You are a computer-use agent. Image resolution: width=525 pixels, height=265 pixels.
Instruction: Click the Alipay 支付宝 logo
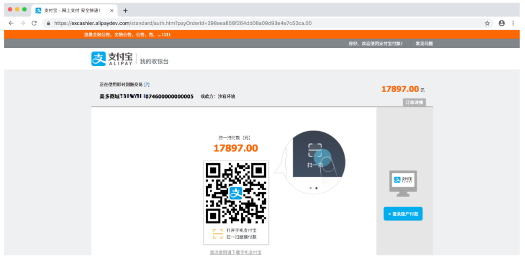112,58
